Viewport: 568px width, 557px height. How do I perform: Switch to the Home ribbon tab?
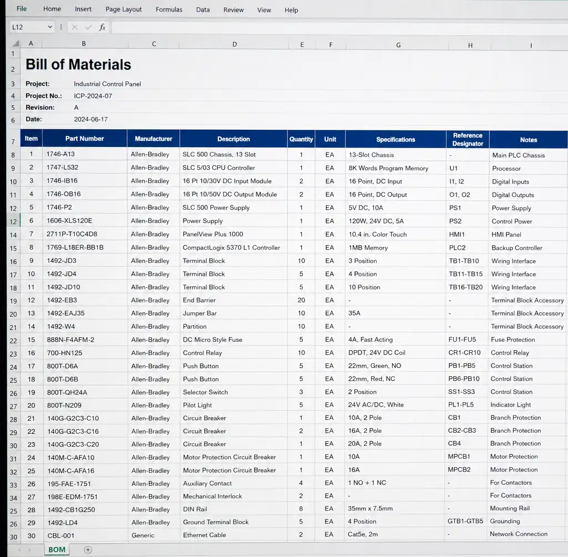(52, 9)
